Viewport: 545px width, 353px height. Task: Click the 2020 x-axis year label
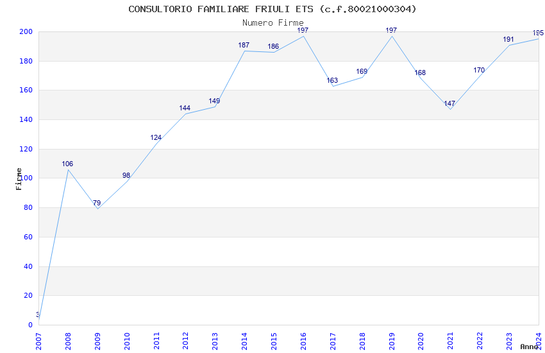pyautogui.click(x=421, y=341)
